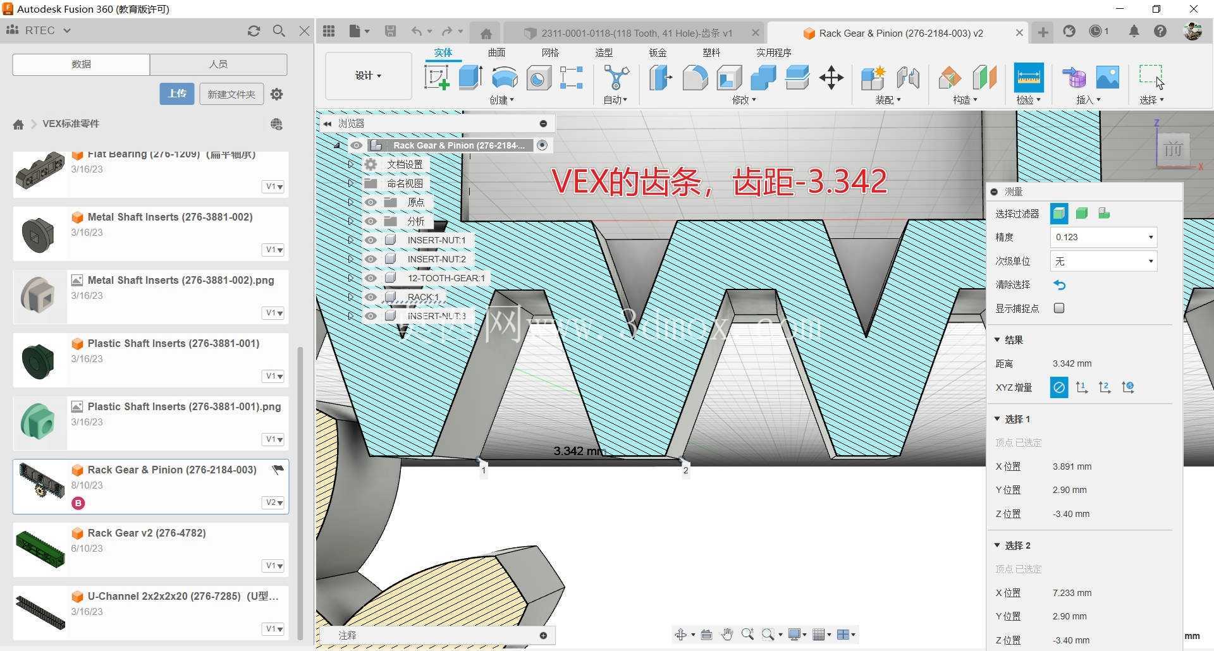1214x651 pixels.
Task: Select the Rack Gear v2 (276-4782) thumbnail
Action: [40, 549]
